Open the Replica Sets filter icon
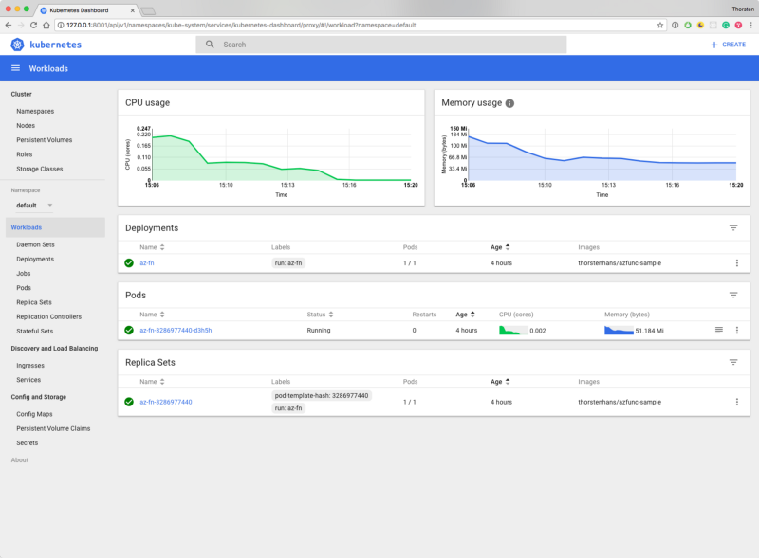This screenshot has width=759, height=558. click(732, 362)
